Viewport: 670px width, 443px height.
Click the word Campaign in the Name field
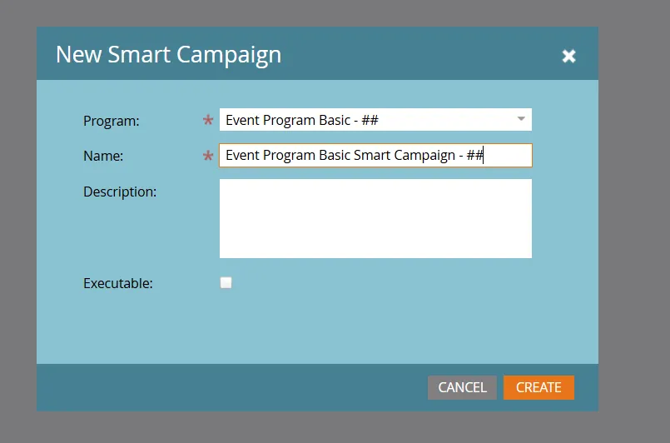click(424, 155)
